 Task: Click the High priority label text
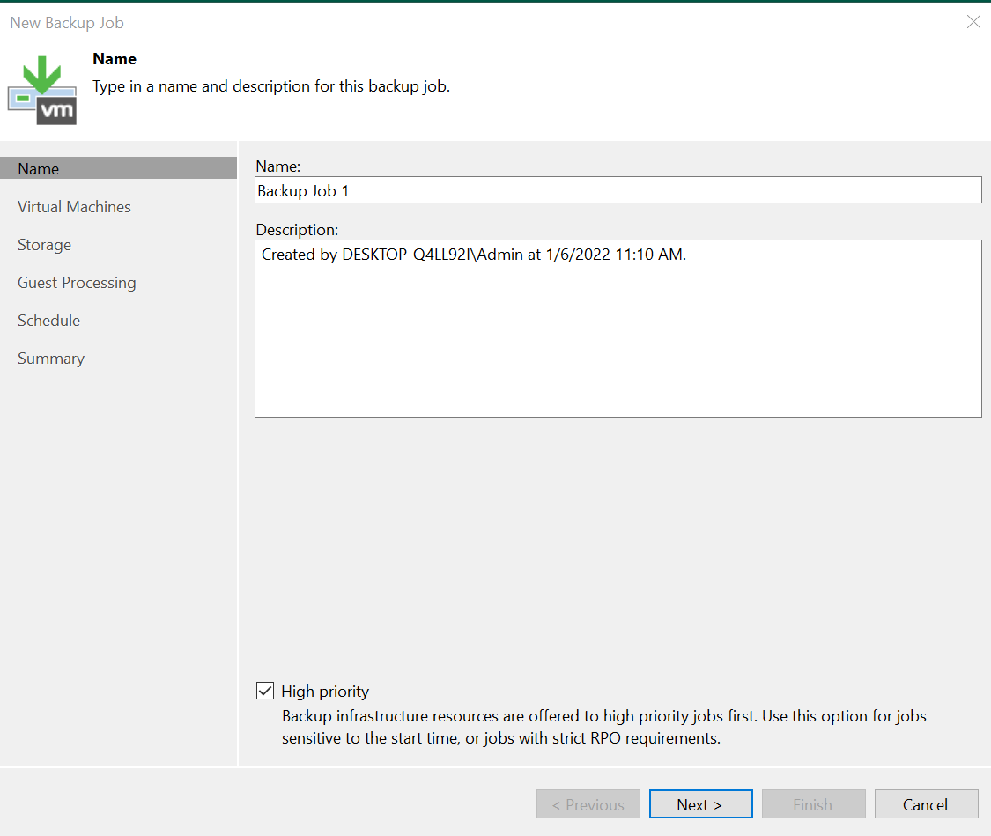pyautogui.click(x=325, y=692)
